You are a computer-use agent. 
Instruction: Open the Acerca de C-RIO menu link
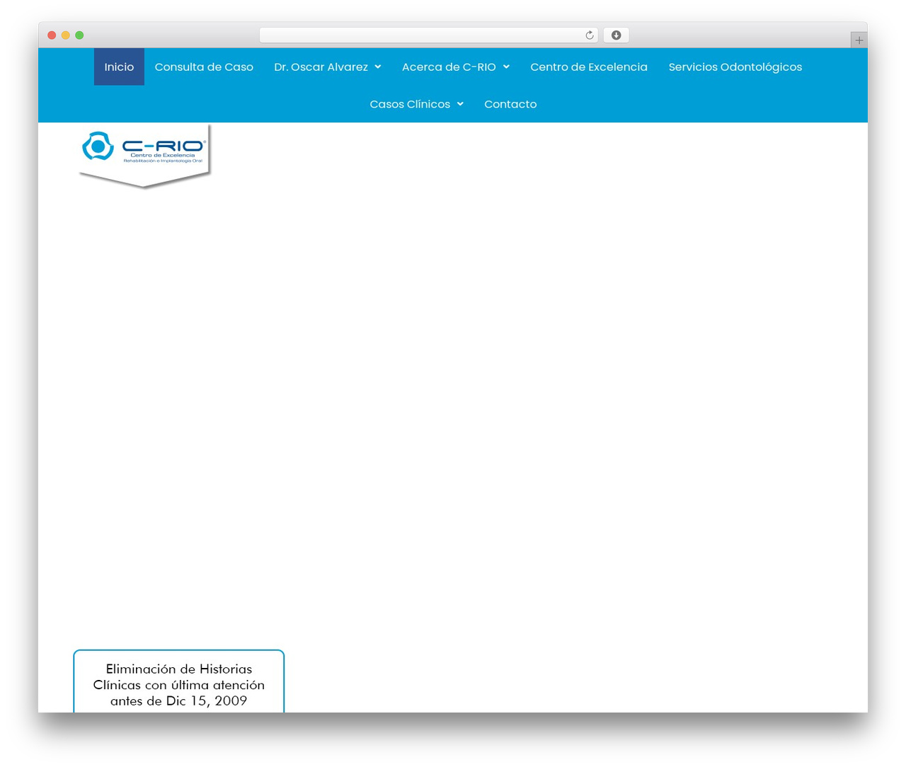pos(449,67)
